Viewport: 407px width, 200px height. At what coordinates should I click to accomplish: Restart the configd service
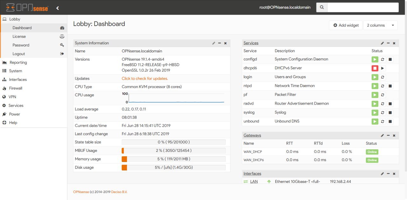[383, 59]
